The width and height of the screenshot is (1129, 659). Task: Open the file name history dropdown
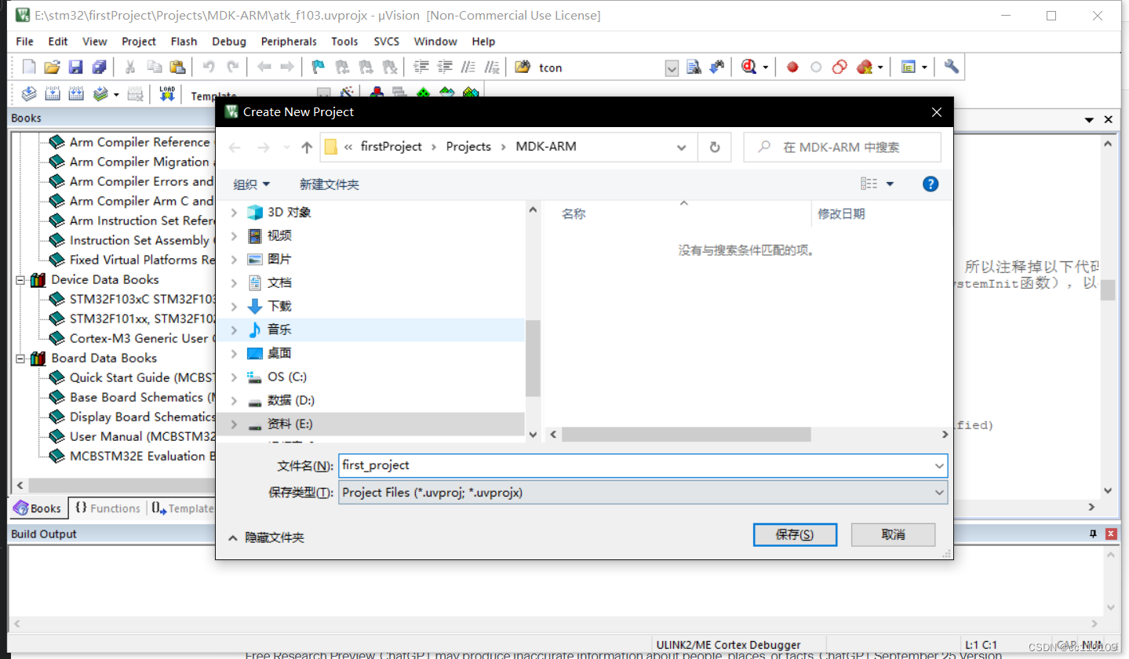(938, 465)
